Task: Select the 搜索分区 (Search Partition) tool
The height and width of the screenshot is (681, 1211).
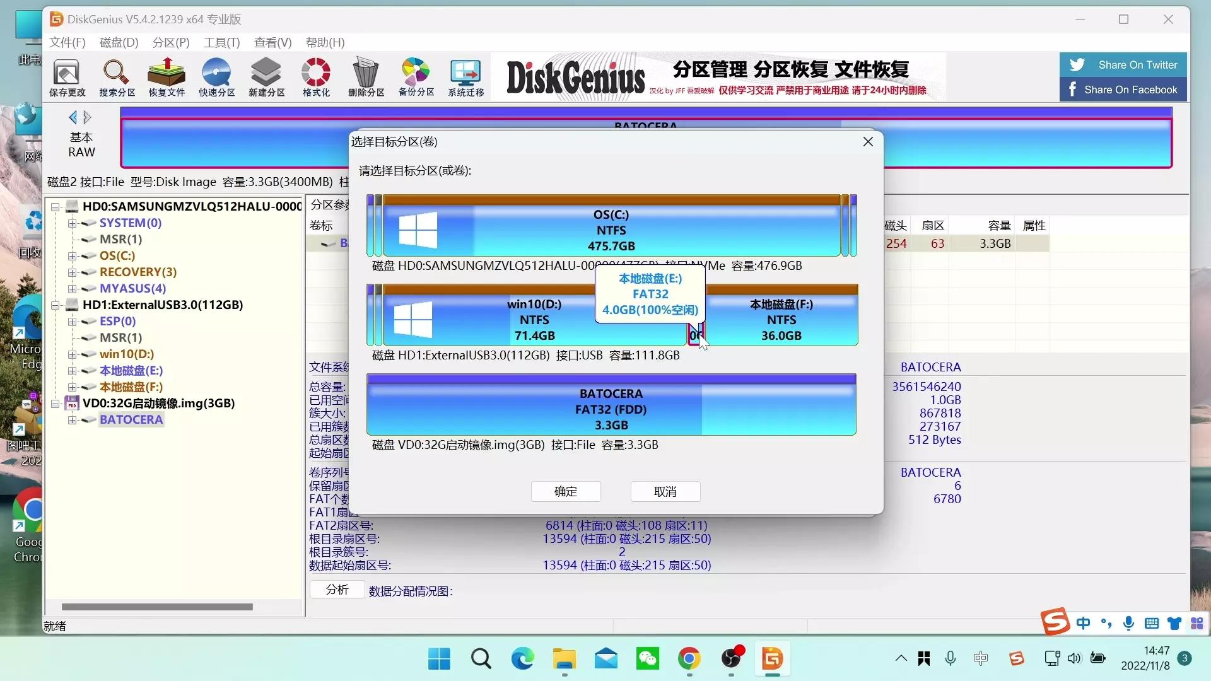Action: click(x=116, y=76)
